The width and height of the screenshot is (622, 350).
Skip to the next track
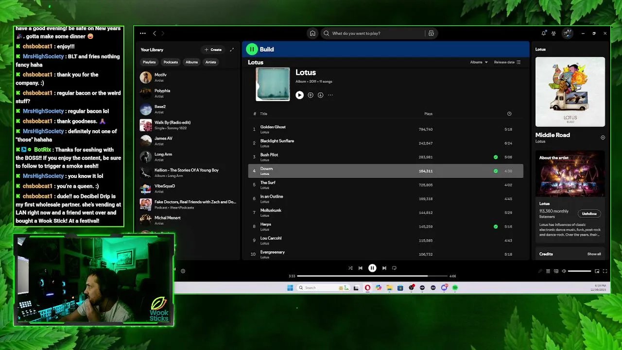pos(384,268)
